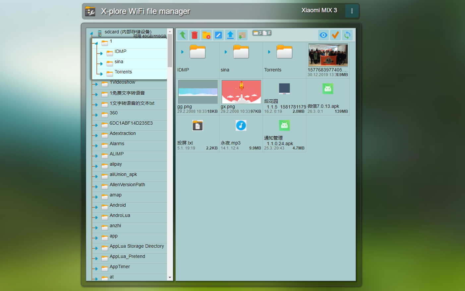Select the 投屏.txt document icon

(198, 125)
